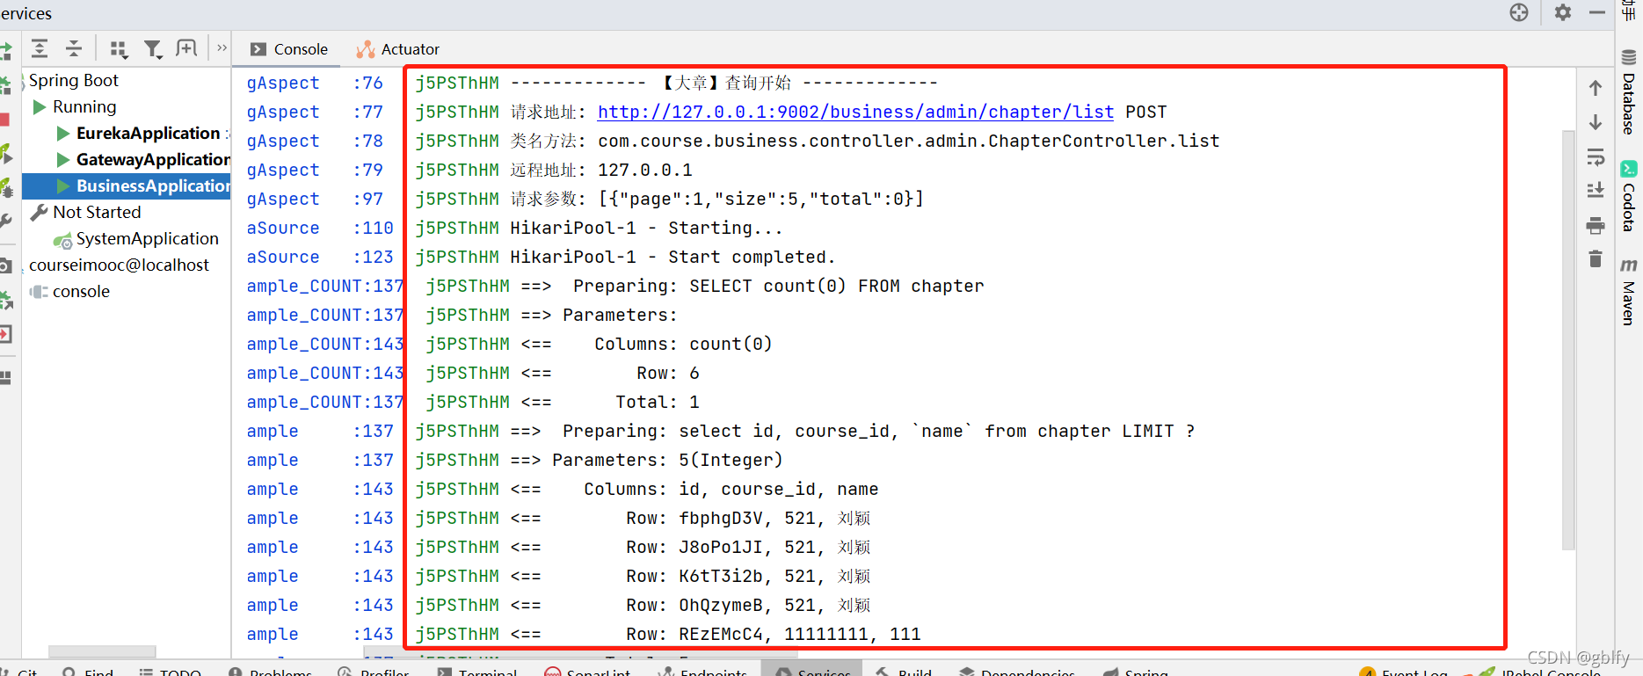The height and width of the screenshot is (676, 1643).
Task: Open the Filter services dropdown
Action: (153, 48)
